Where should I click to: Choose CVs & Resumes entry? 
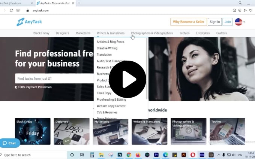point(107,112)
